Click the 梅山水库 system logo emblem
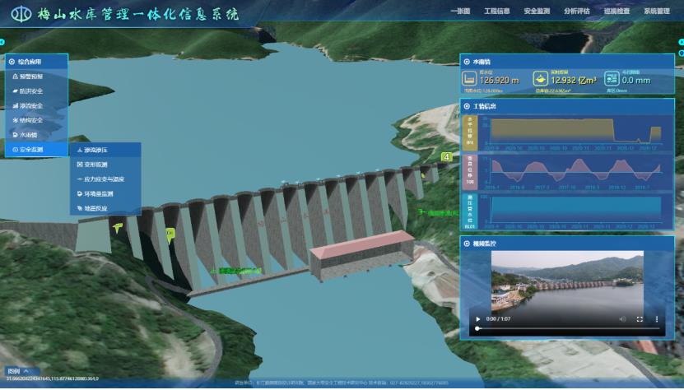The height and width of the screenshot is (390, 684). (x=21, y=14)
